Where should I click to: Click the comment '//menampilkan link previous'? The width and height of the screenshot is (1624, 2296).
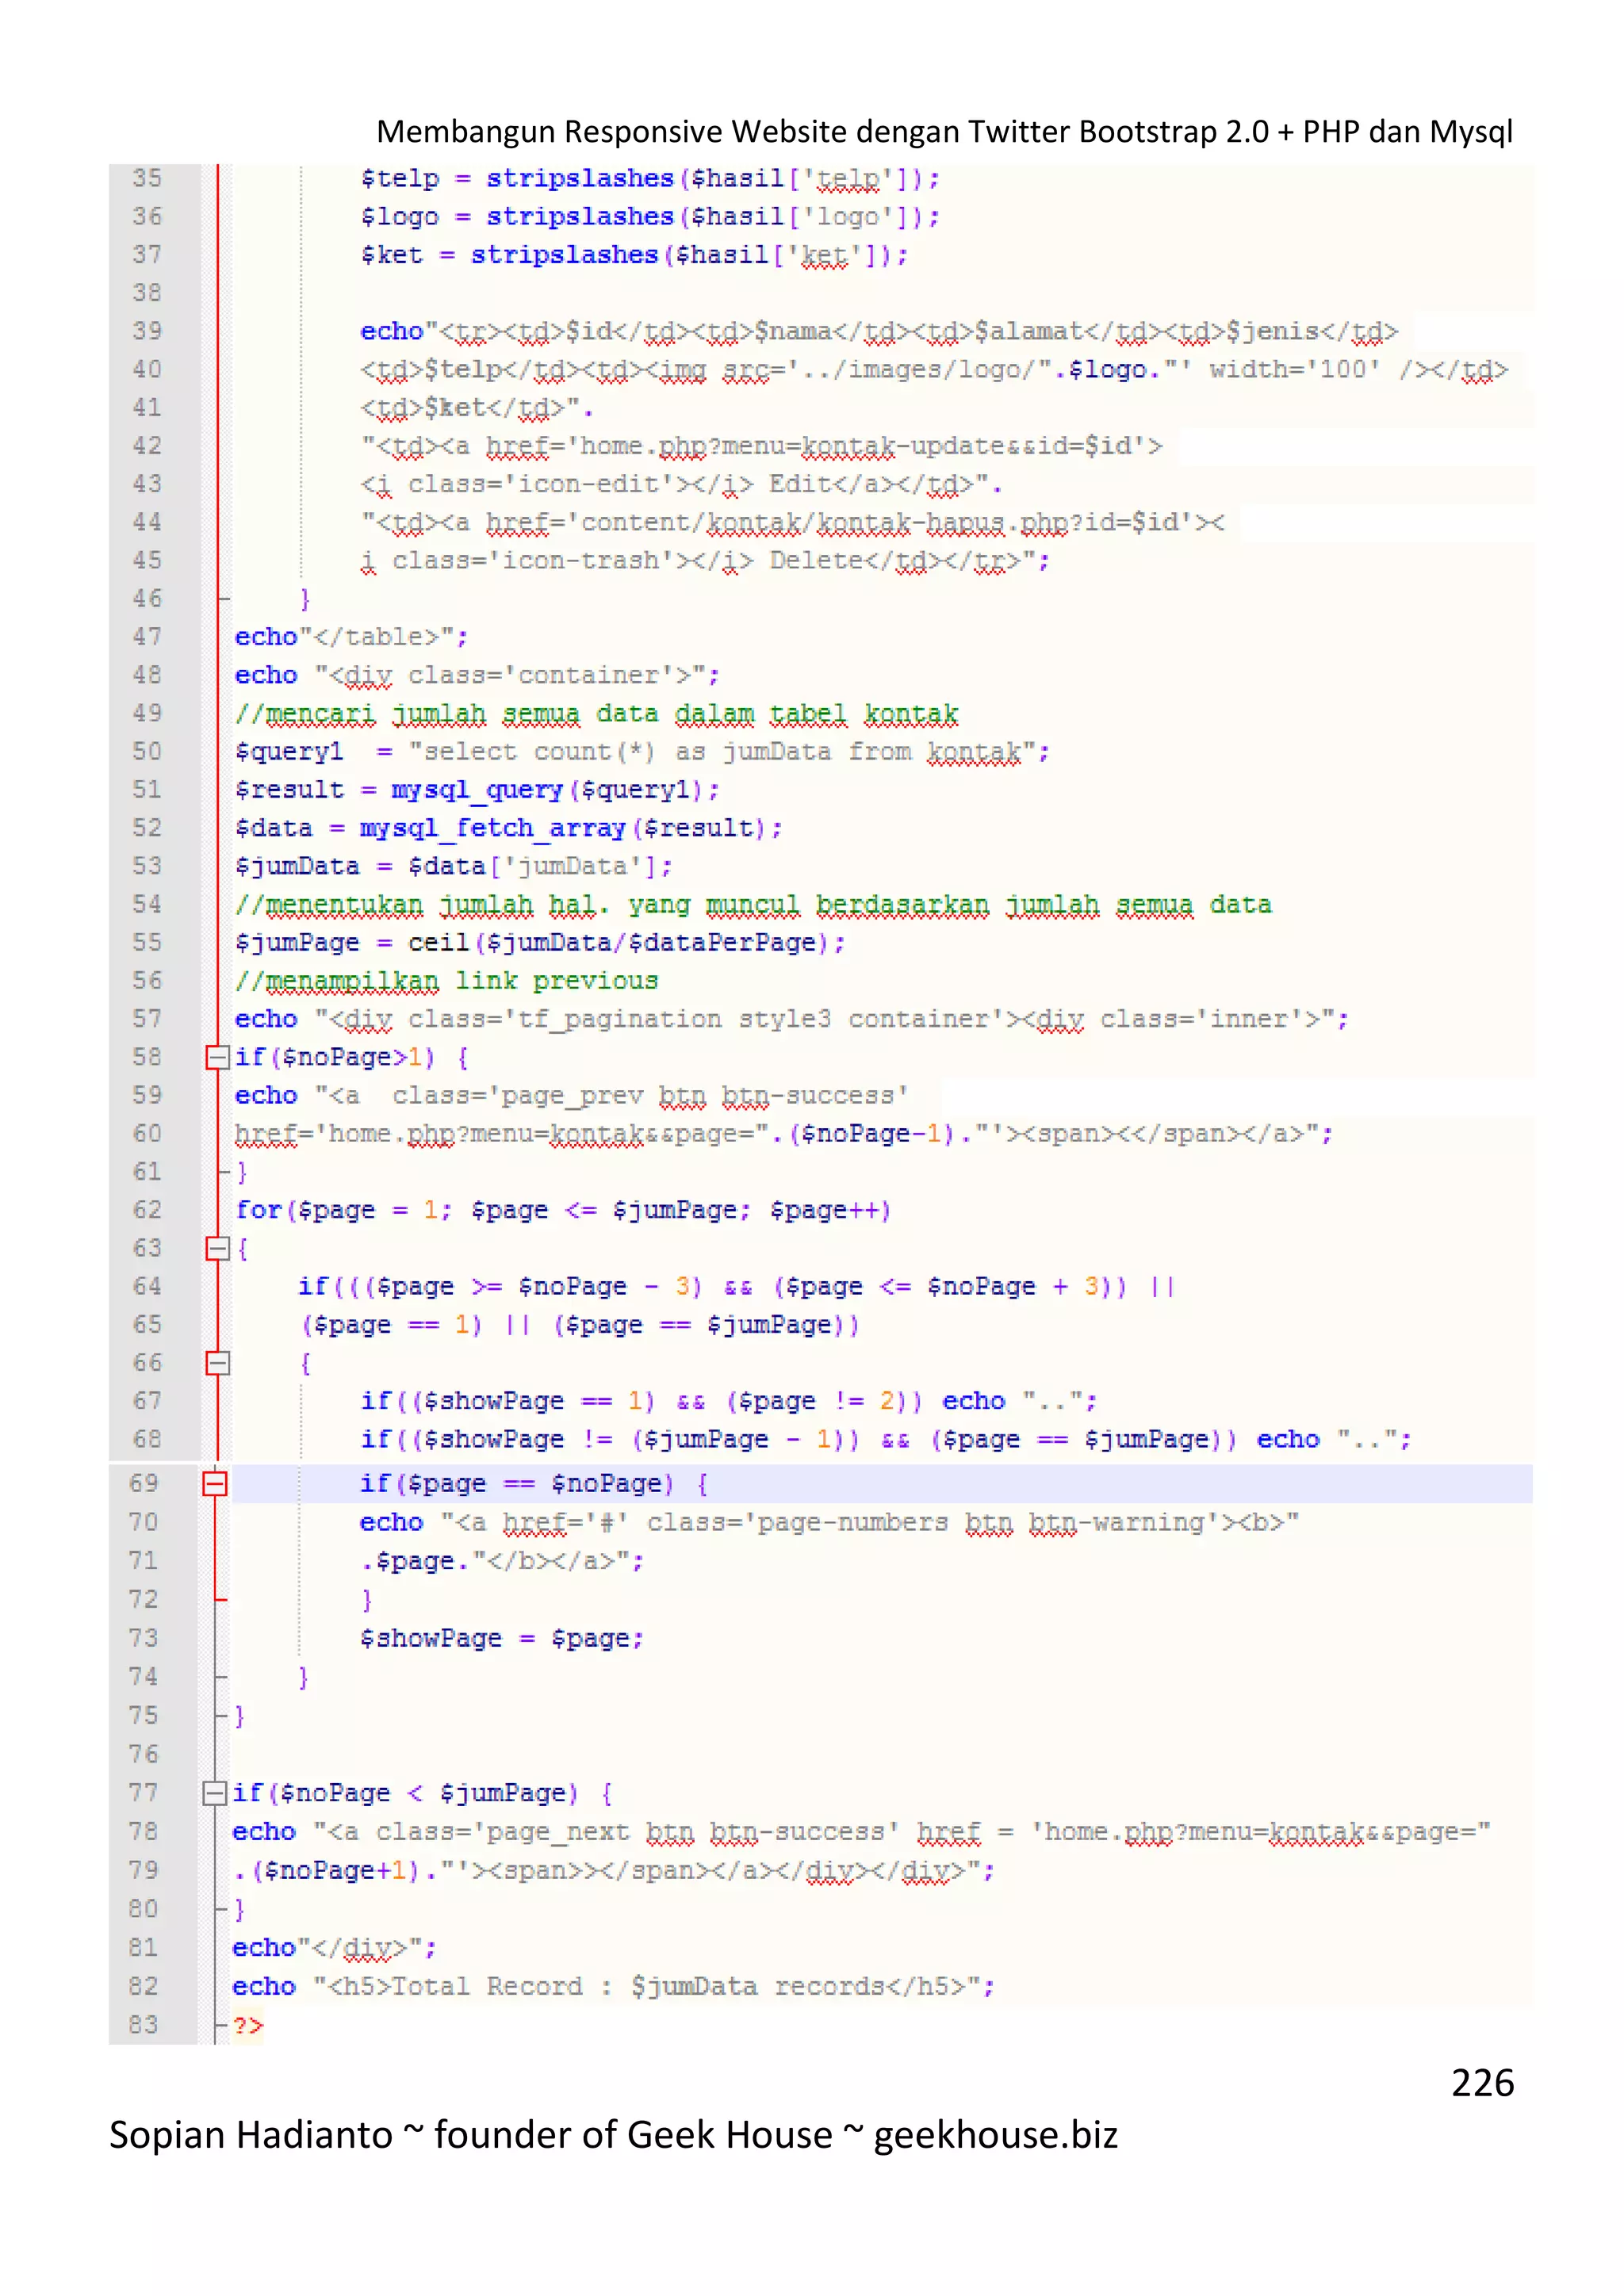click(446, 981)
